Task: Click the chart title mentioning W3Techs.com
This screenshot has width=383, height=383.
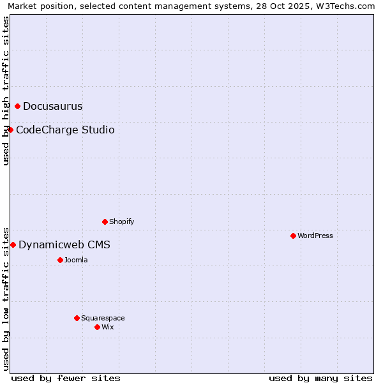Action: point(191,6)
